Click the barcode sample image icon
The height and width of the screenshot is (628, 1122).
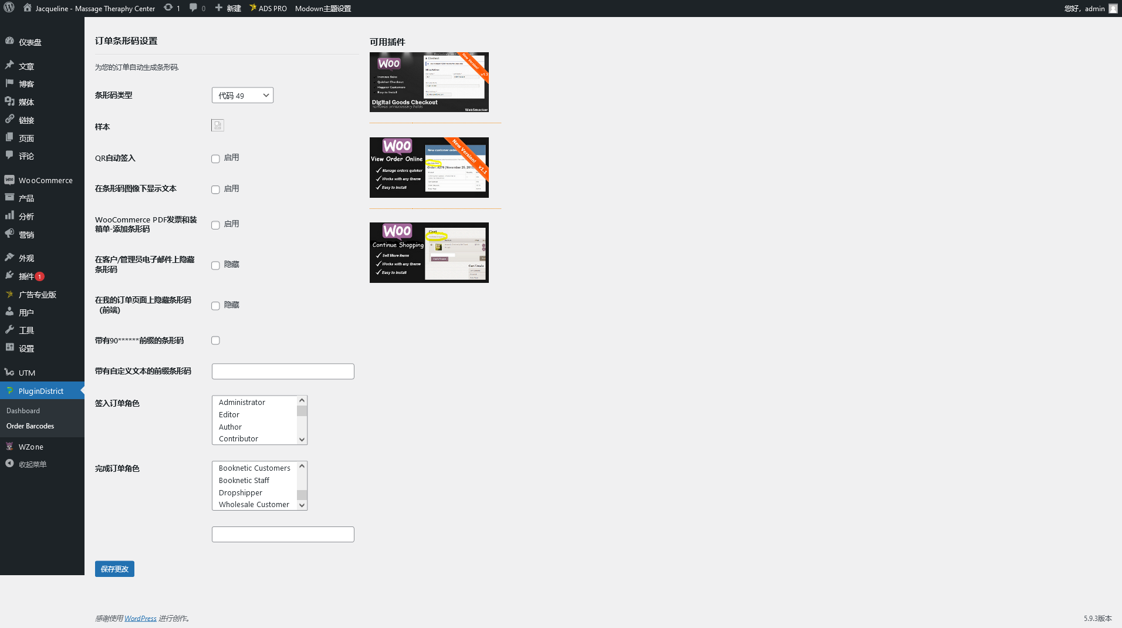pos(218,126)
